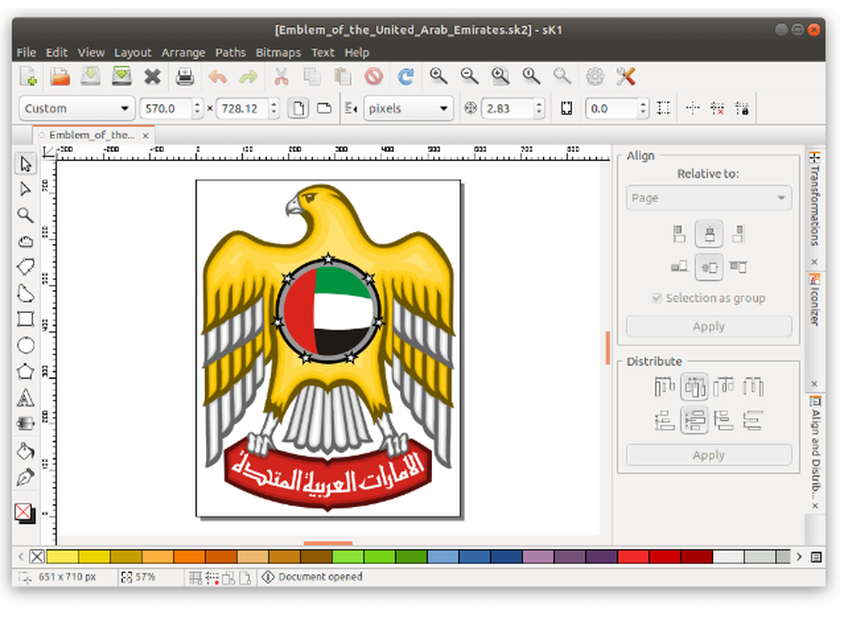
Task: Toggle align horizontal center option
Action: click(x=709, y=234)
